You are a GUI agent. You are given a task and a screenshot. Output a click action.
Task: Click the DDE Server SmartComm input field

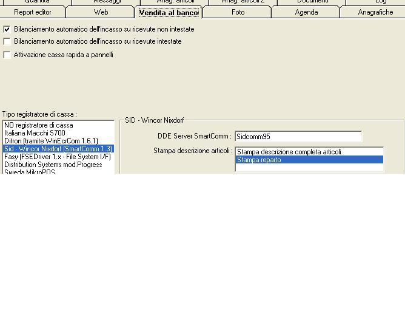point(298,136)
